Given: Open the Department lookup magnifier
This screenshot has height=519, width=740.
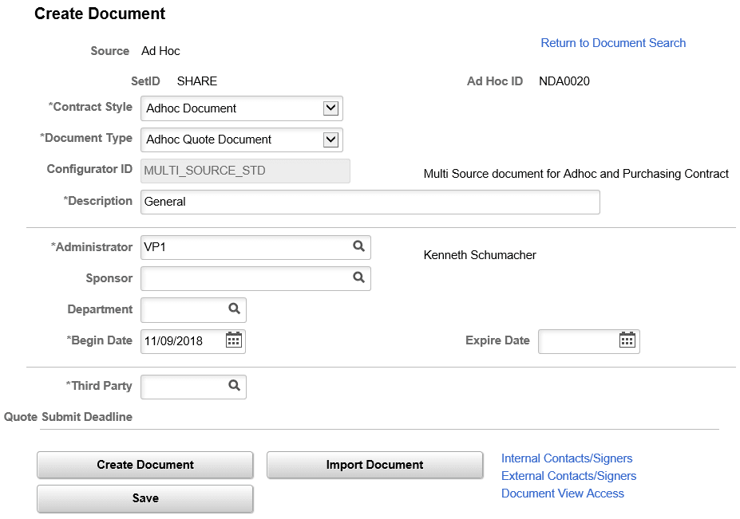Looking at the screenshot, I should pos(234,309).
